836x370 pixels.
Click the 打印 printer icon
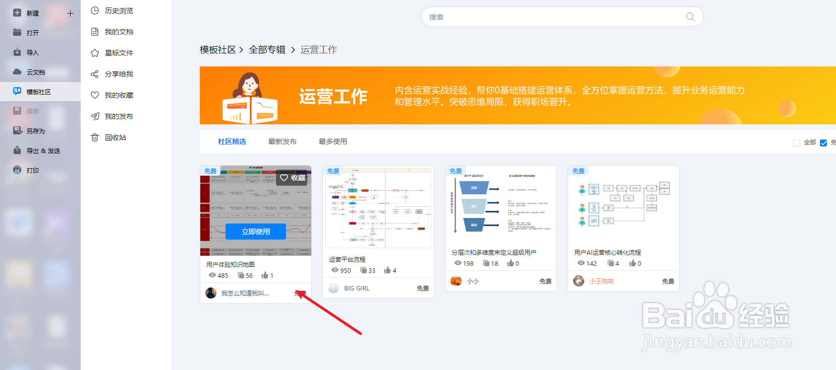[x=17, y=170]
